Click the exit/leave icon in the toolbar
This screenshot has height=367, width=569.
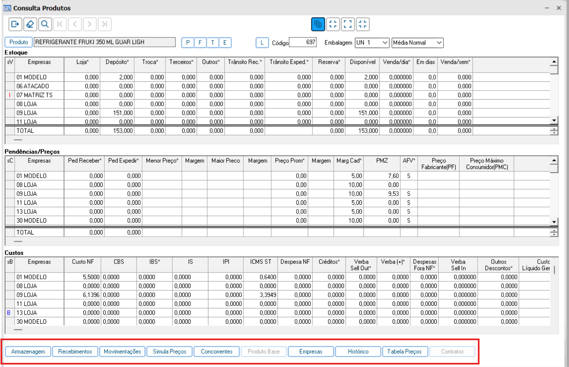click(15, 24)
